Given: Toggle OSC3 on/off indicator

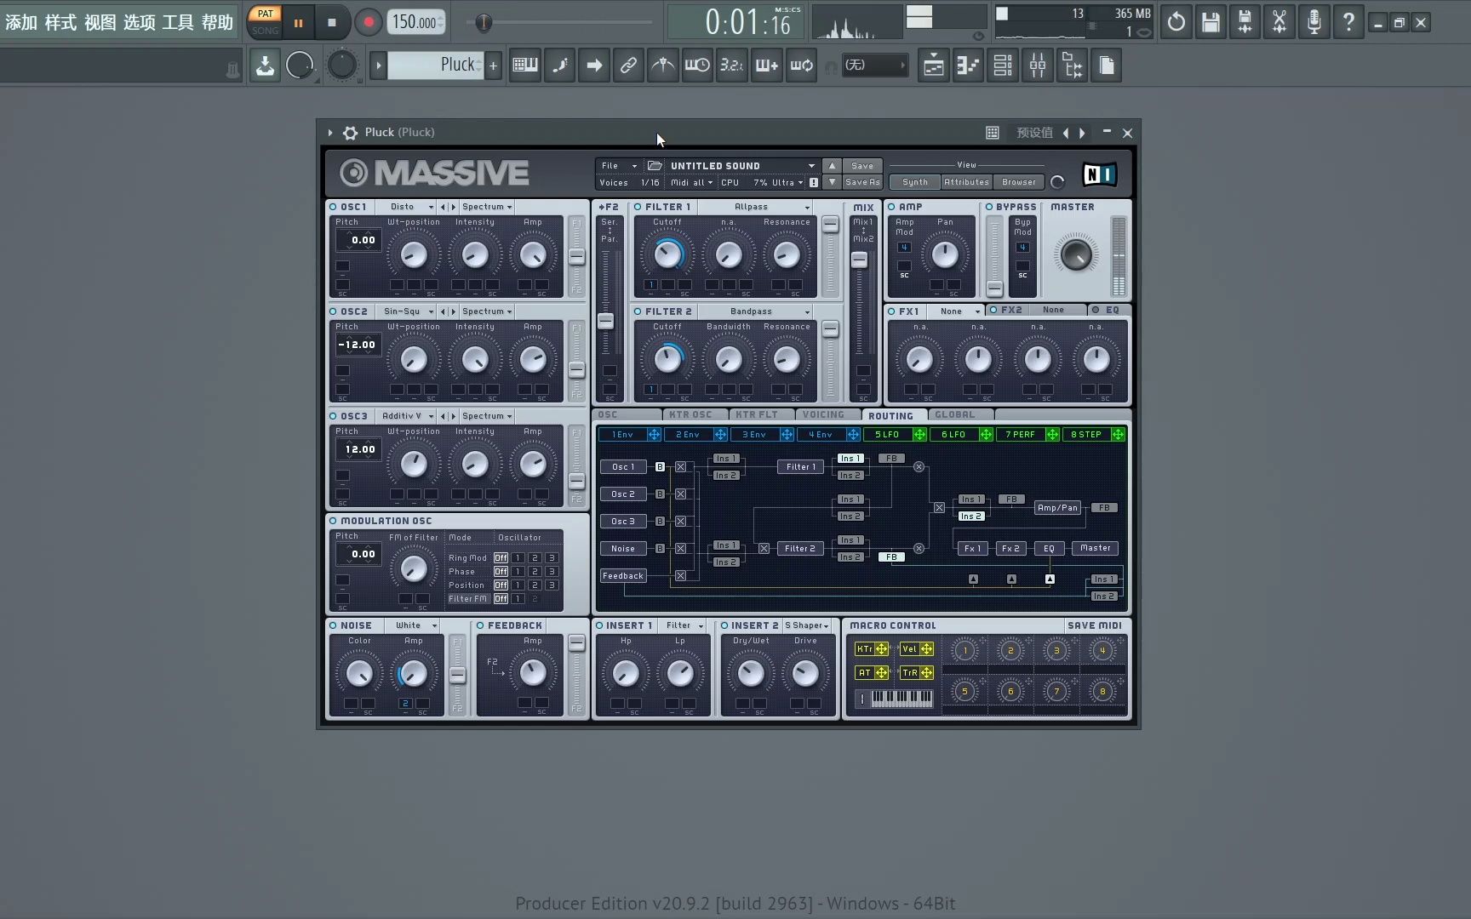Looking at the screenshot, I should coord(333,416).
